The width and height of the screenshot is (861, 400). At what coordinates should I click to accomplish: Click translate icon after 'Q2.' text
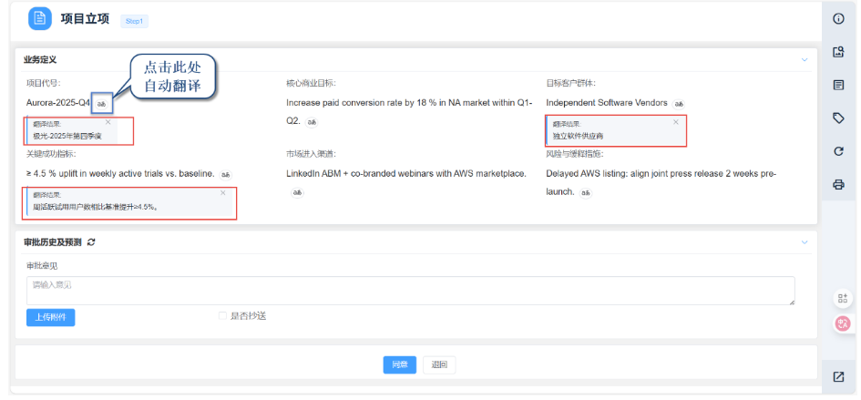click(312, 121)
